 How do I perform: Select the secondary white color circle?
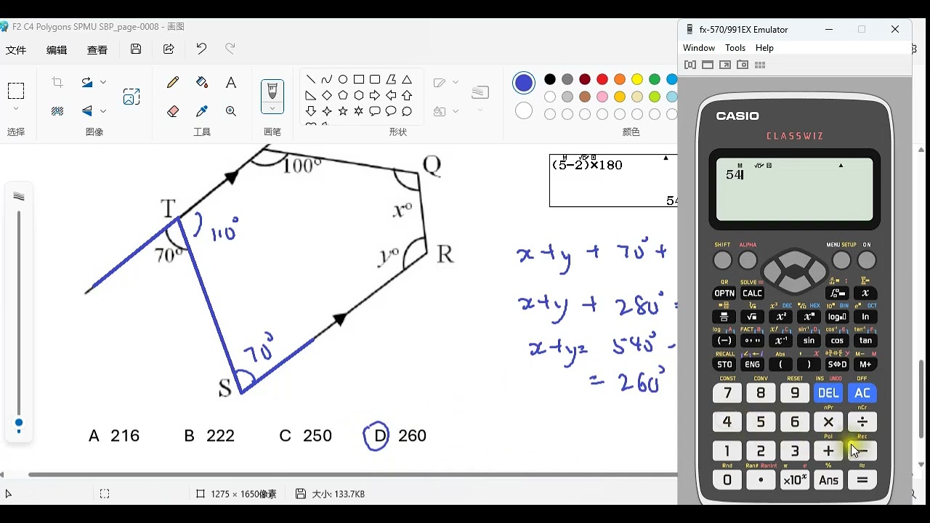524,111
